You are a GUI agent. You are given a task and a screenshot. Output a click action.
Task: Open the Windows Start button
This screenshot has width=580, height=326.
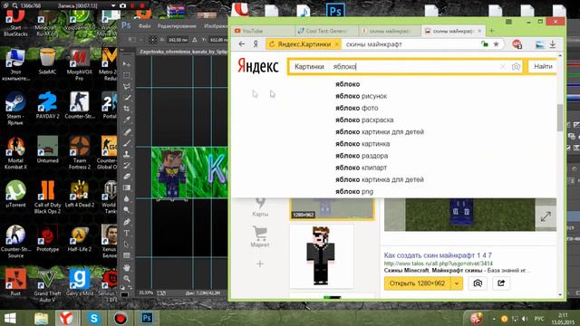tap(10, 318)
